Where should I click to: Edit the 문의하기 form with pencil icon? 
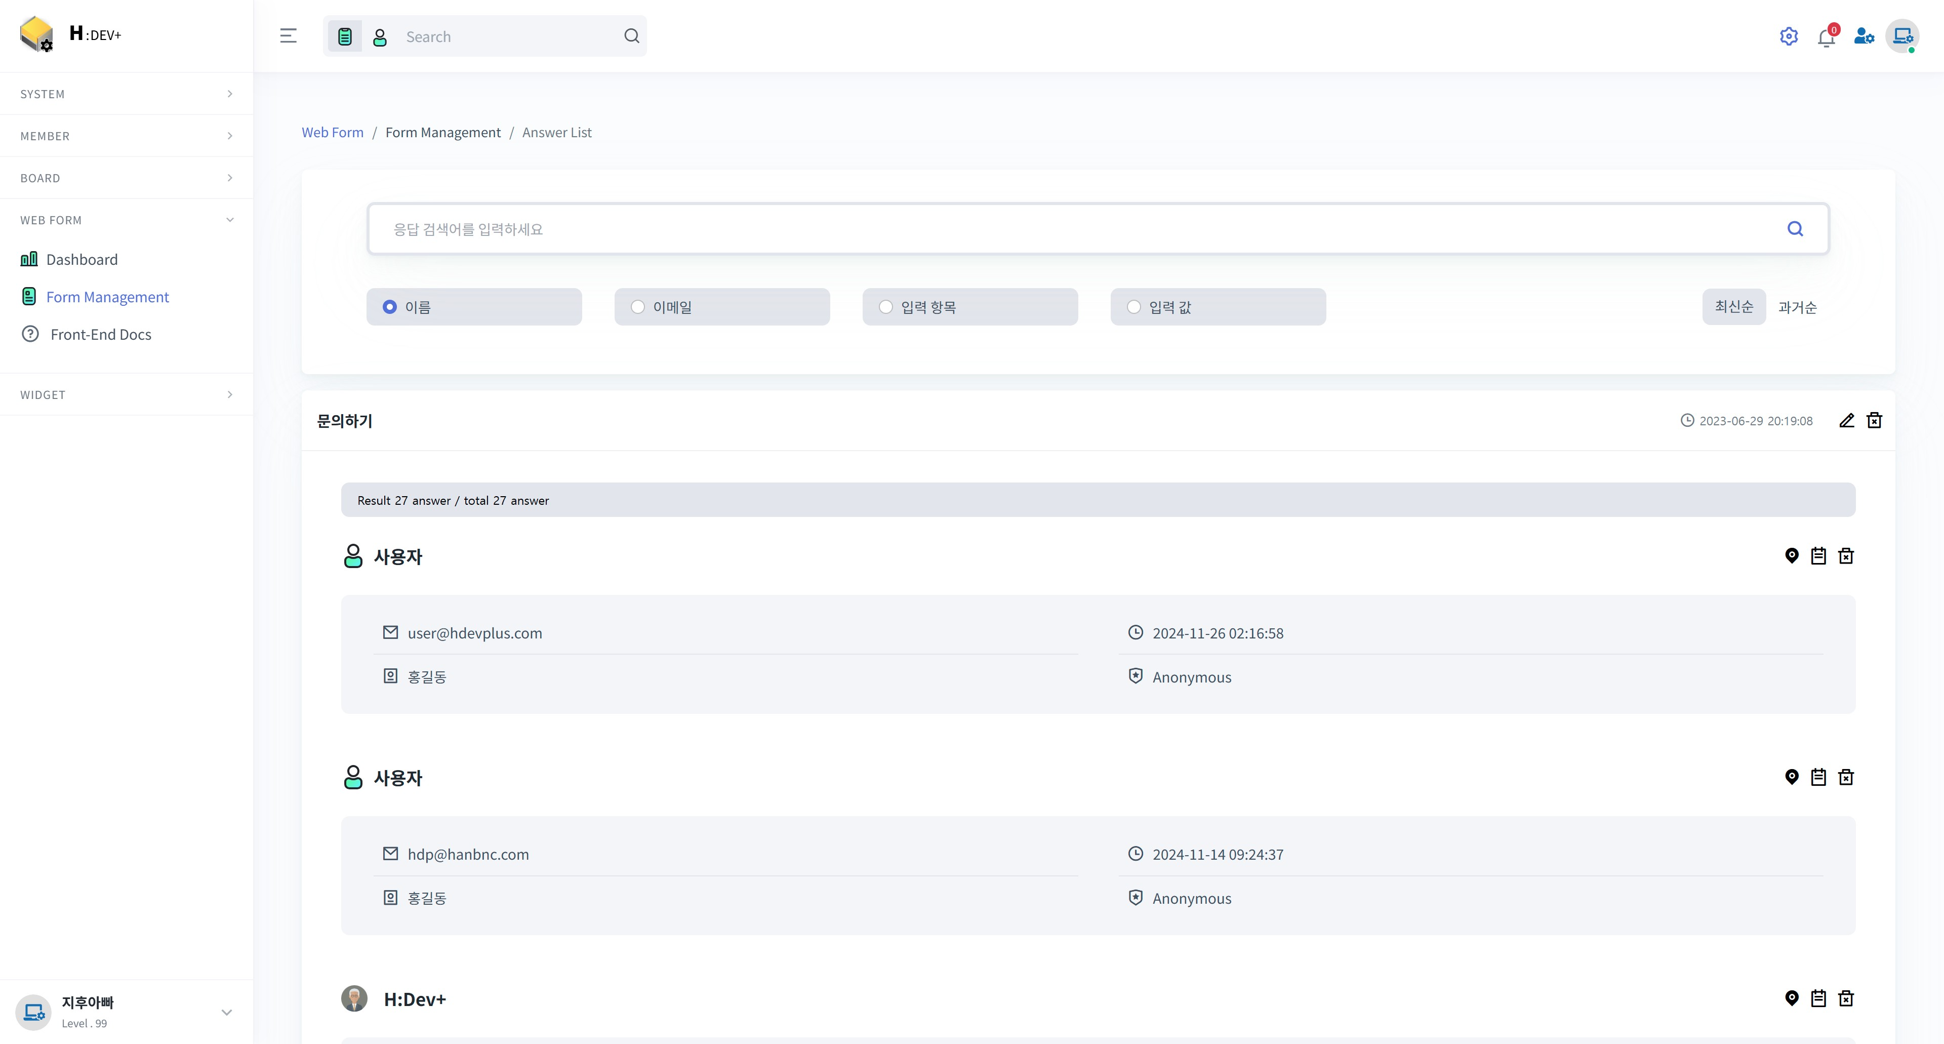[1847, 420]
